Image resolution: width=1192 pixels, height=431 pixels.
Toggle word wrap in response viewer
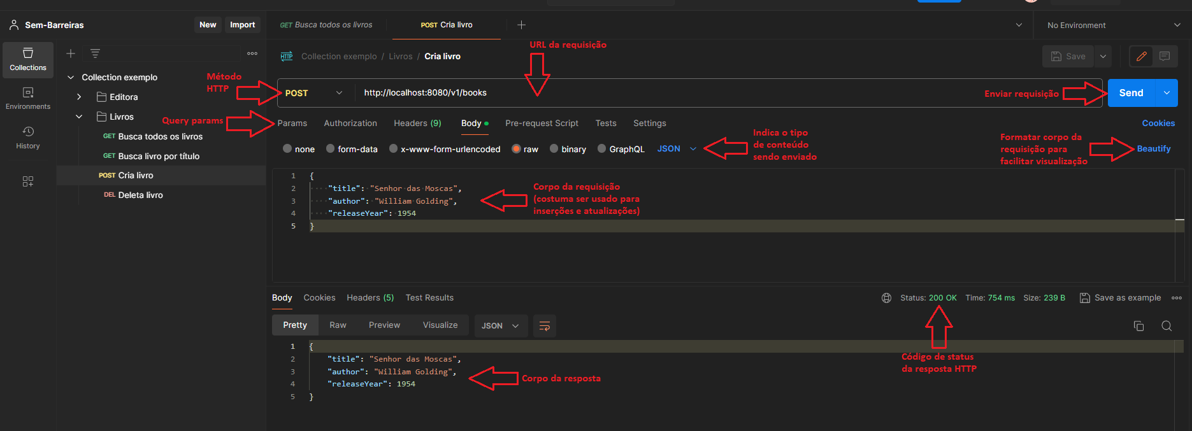(545, 326)
